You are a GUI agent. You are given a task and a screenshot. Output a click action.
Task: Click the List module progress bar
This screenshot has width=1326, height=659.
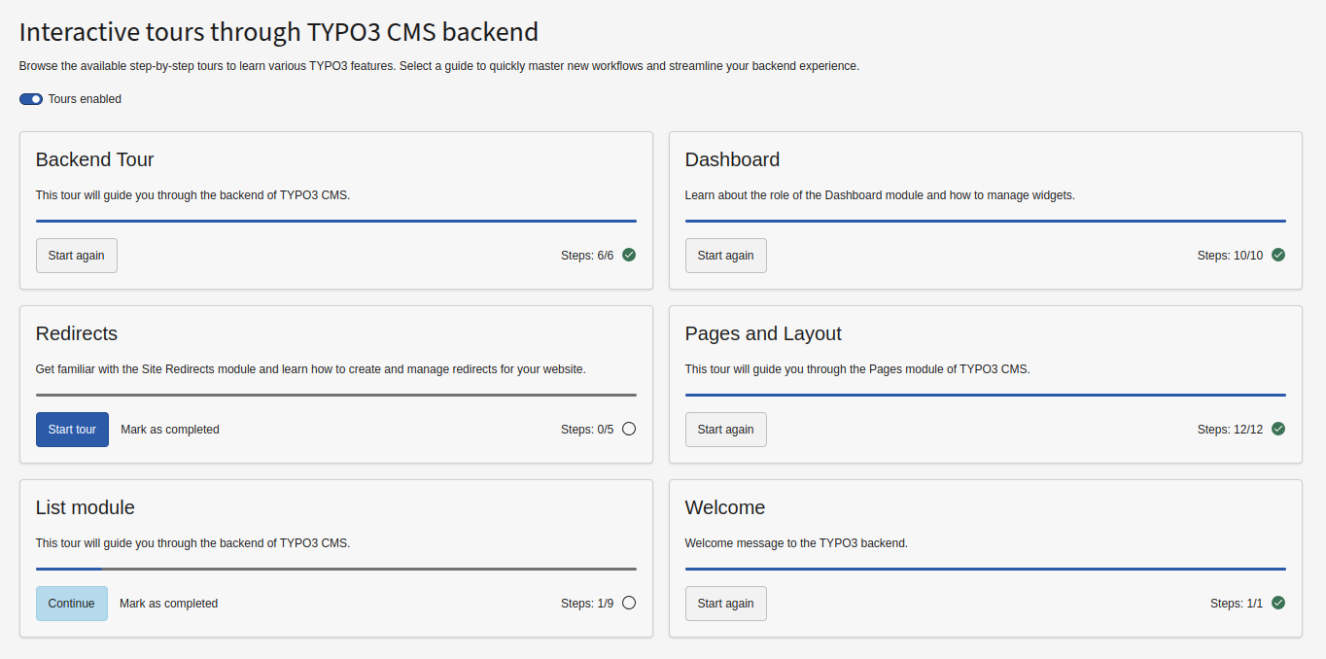coord(336,569)
